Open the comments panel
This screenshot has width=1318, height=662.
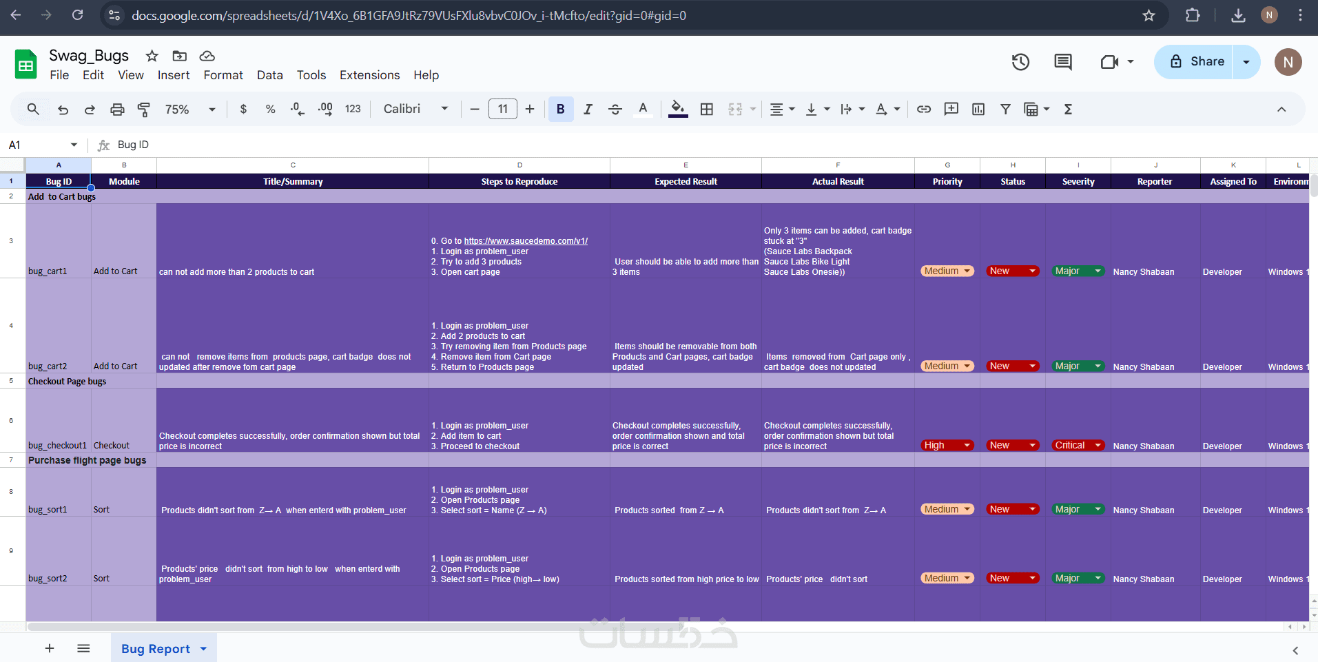(1063, 62)
